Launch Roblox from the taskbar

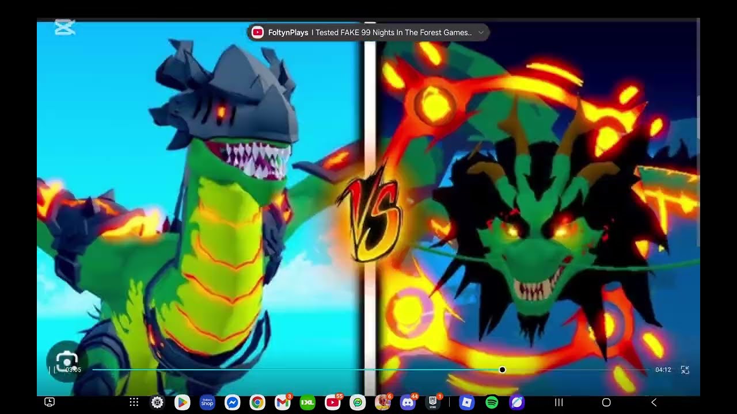tap(466, 402)
